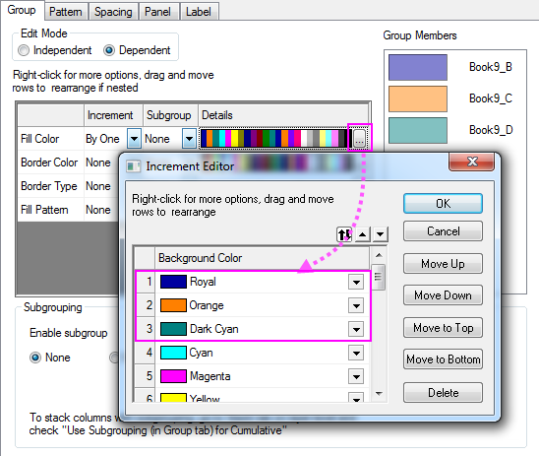Click the Background Color column header

pyautogui.click(x=262, y=258)
